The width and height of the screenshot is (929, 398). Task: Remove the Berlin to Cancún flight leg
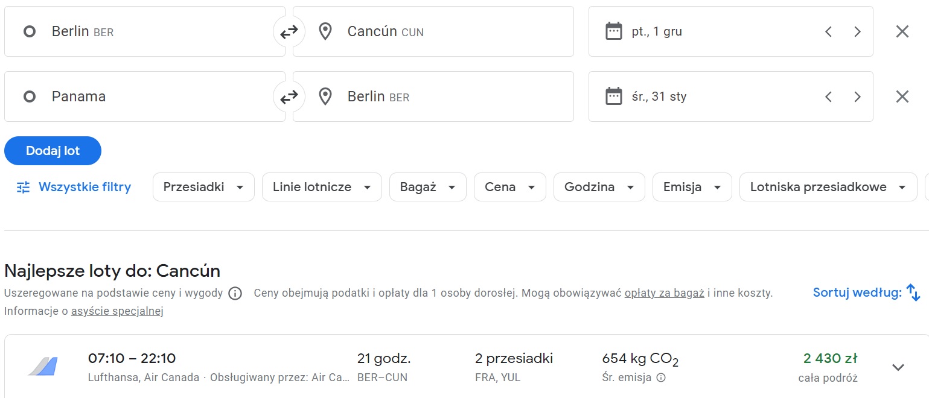coord(902,31)
